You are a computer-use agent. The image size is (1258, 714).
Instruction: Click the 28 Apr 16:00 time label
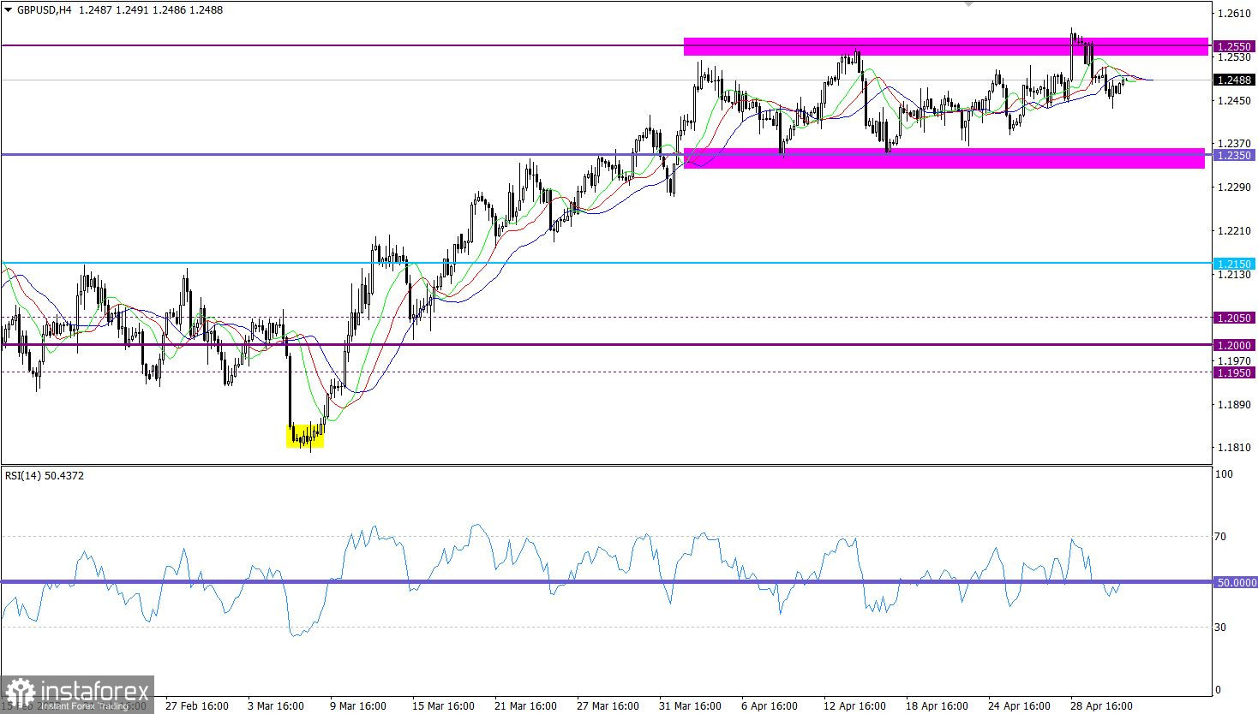click(x=1102, y=706)
